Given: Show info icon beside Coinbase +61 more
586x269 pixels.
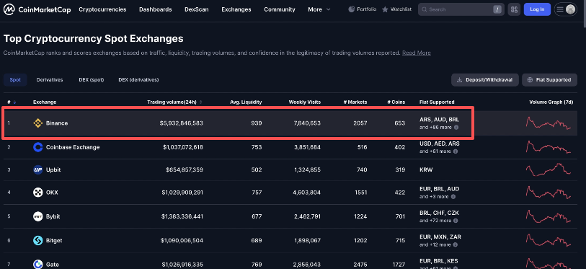Looking at the screenshot, I should pos(456,151).
